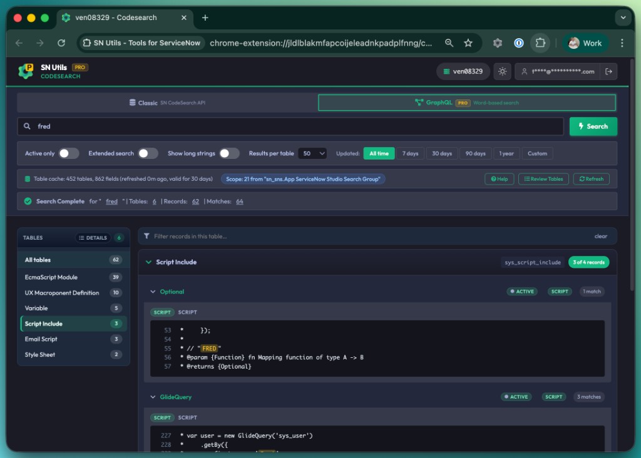Click the DETAILS button in Tables panel

[93, 237]
